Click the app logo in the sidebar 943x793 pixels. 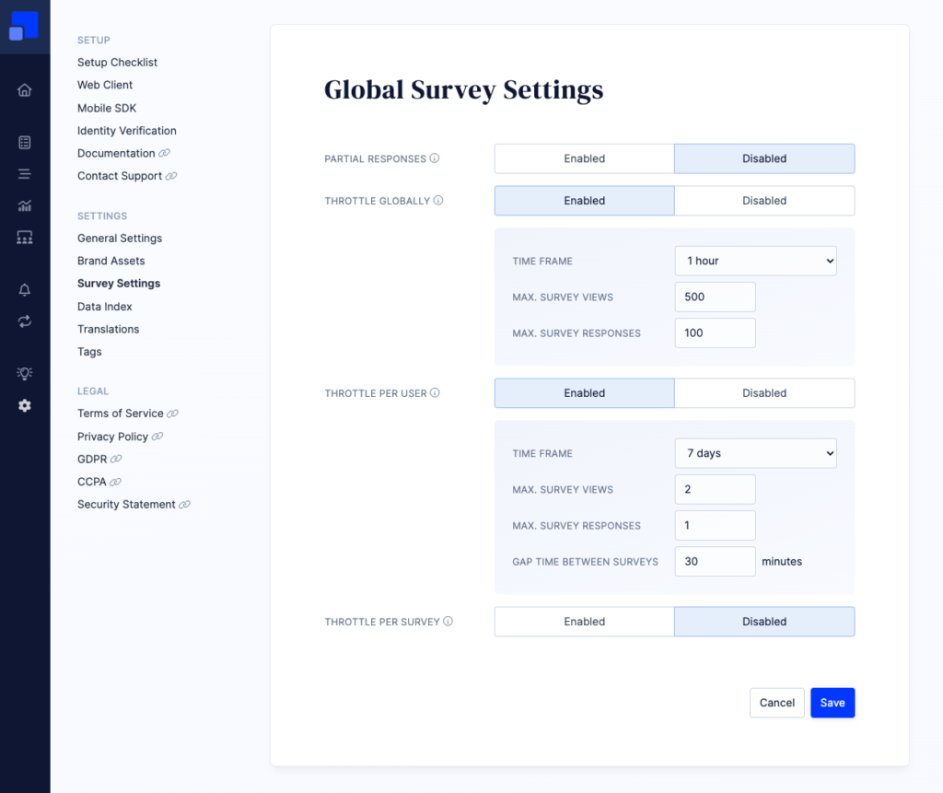click(24, 26)
